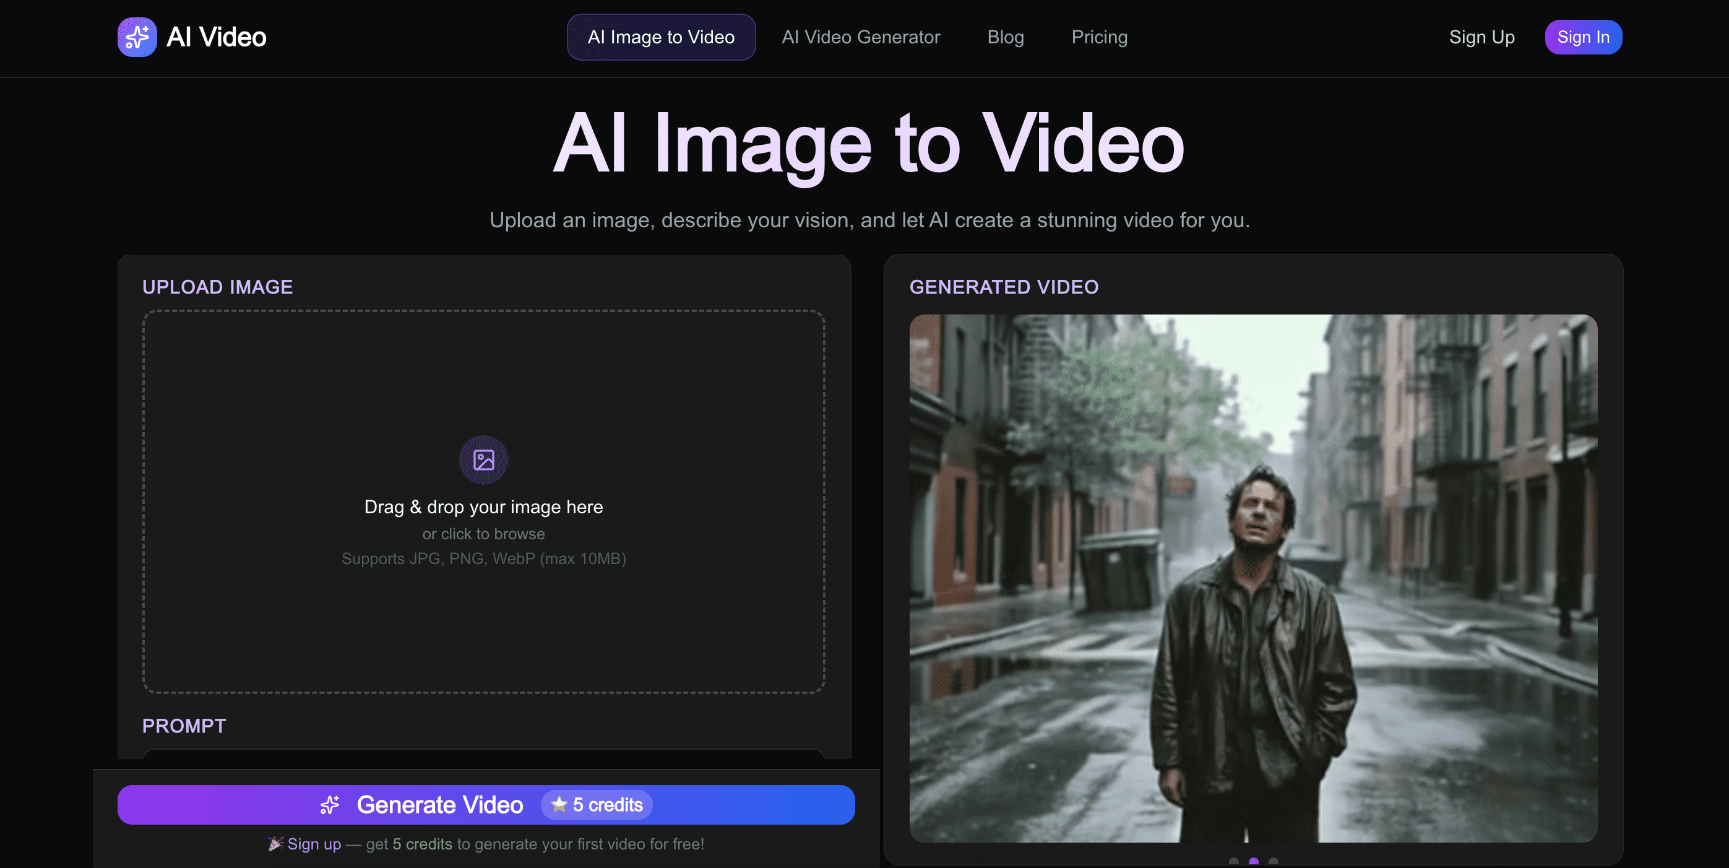Click the 5 credits badge
The image size is (1729, 868).
[x=597, y=804]
